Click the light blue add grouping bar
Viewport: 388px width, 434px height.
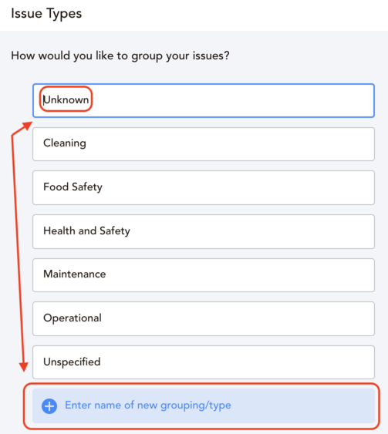click(x=204, y=405)
